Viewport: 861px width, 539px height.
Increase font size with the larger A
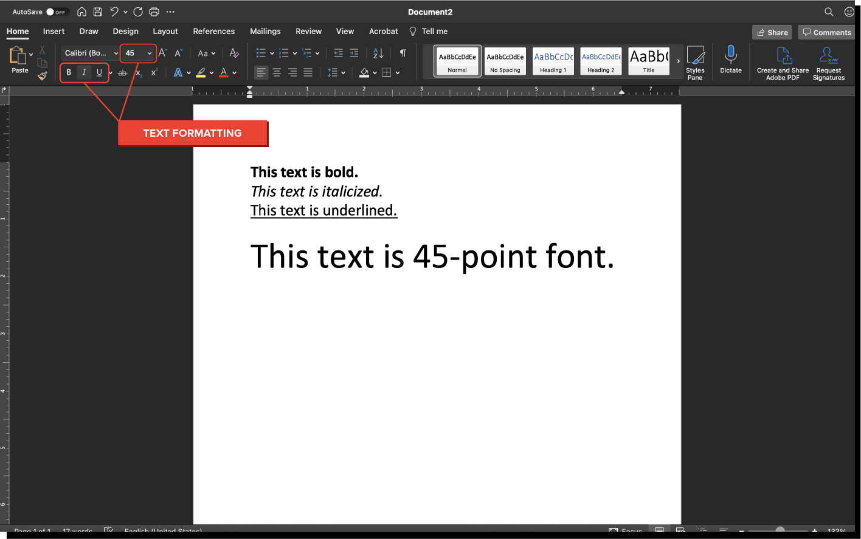(x=162, y=53)
